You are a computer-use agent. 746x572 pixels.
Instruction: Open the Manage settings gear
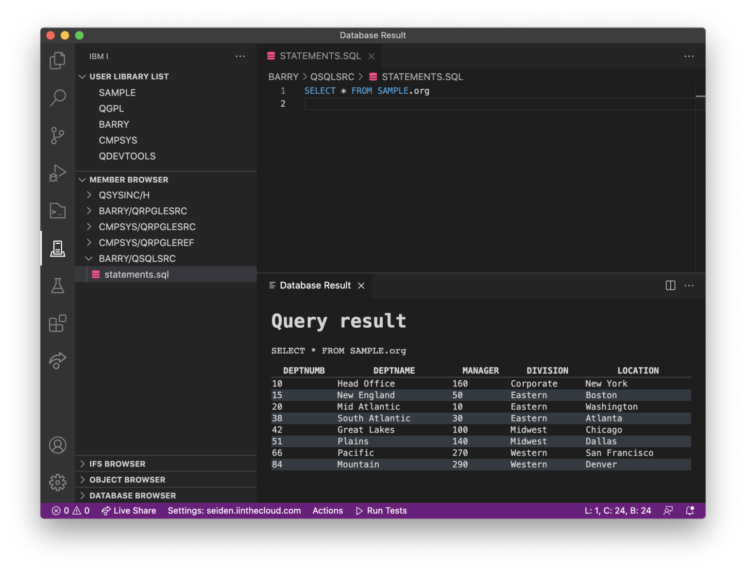(58, 482)
